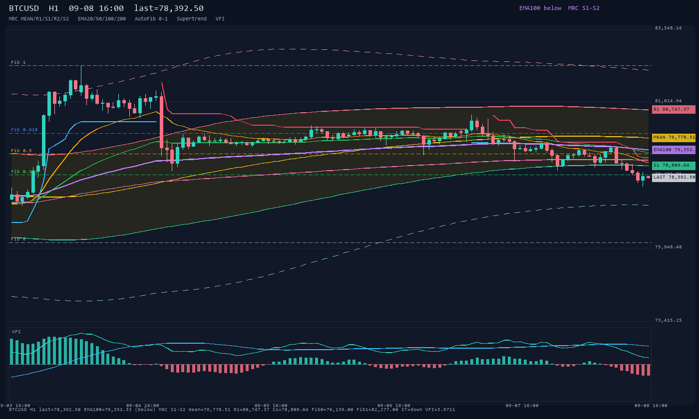Viewport: 699px width, 419px height.
Task: Click the MEAN 79,778.51 price tag
Action: click(x=674, y=137)
